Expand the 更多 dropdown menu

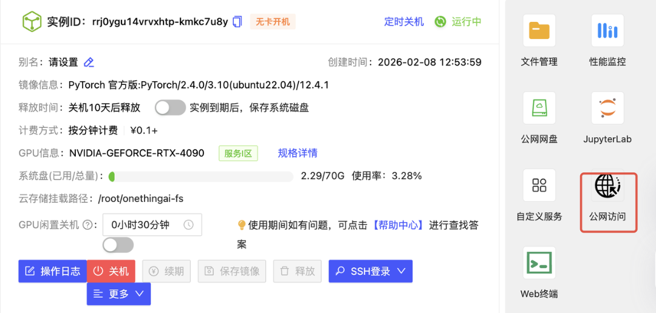point(118,294)
